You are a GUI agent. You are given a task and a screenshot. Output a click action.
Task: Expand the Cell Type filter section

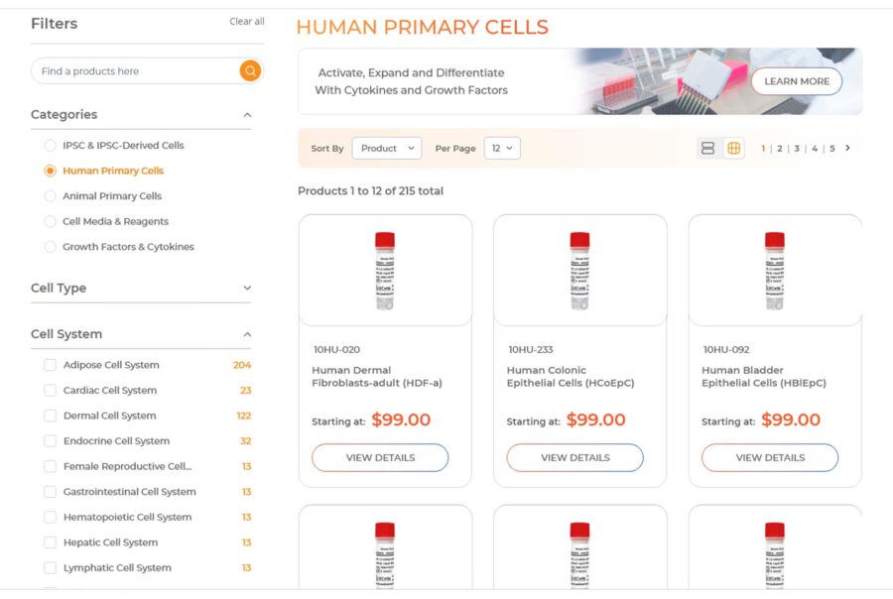tap(247, 289)
